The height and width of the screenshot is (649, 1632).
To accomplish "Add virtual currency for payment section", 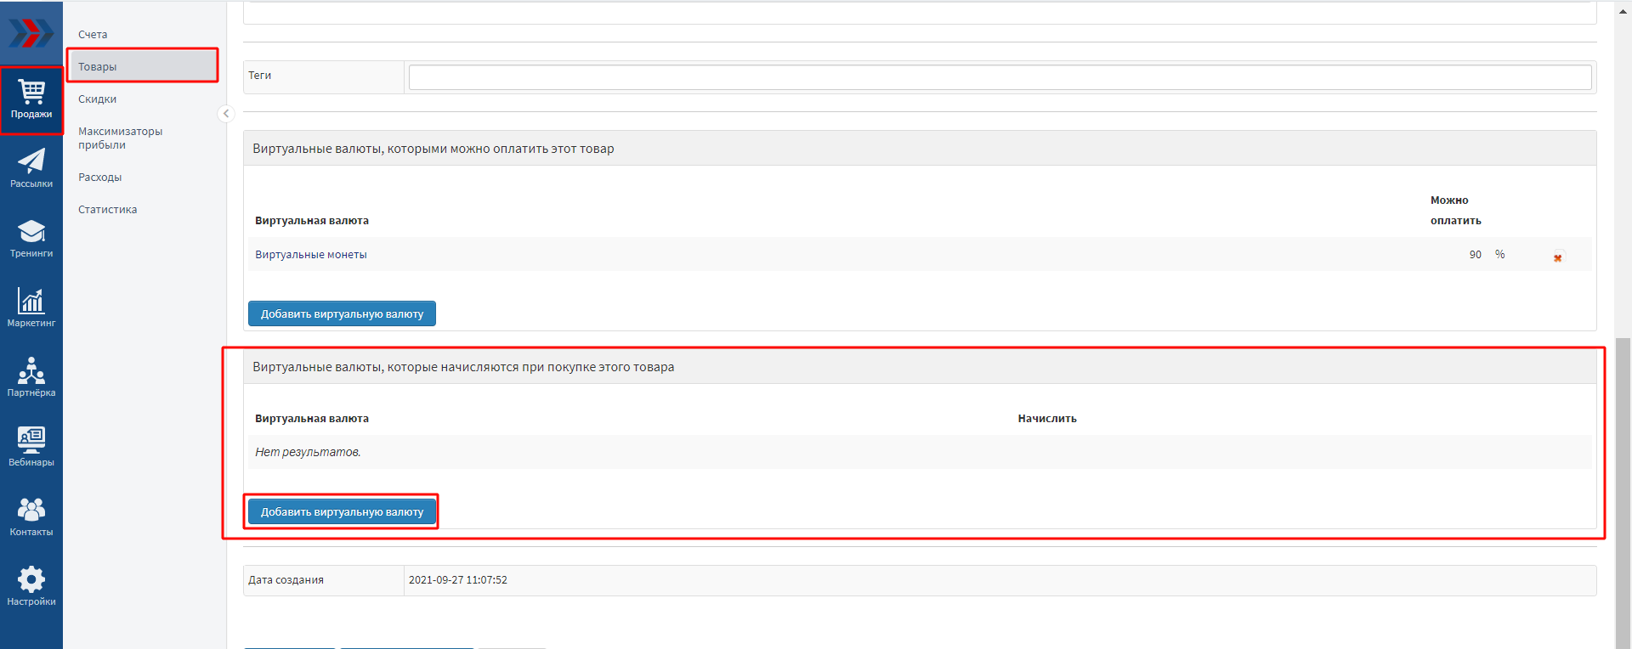I will point(342,313).
